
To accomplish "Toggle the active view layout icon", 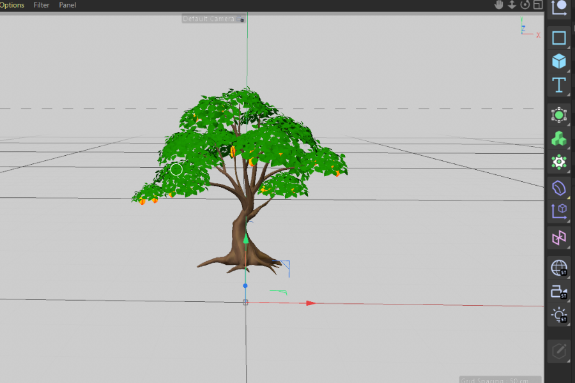I will [538, 4].
